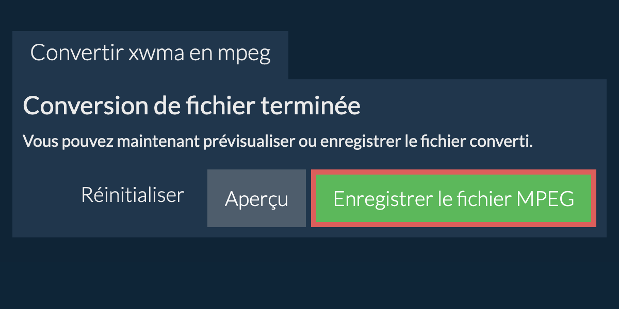Click the green Enregistrer le fichier MPEG button
The width and height of the screenshot is (619, 309).
453,198
